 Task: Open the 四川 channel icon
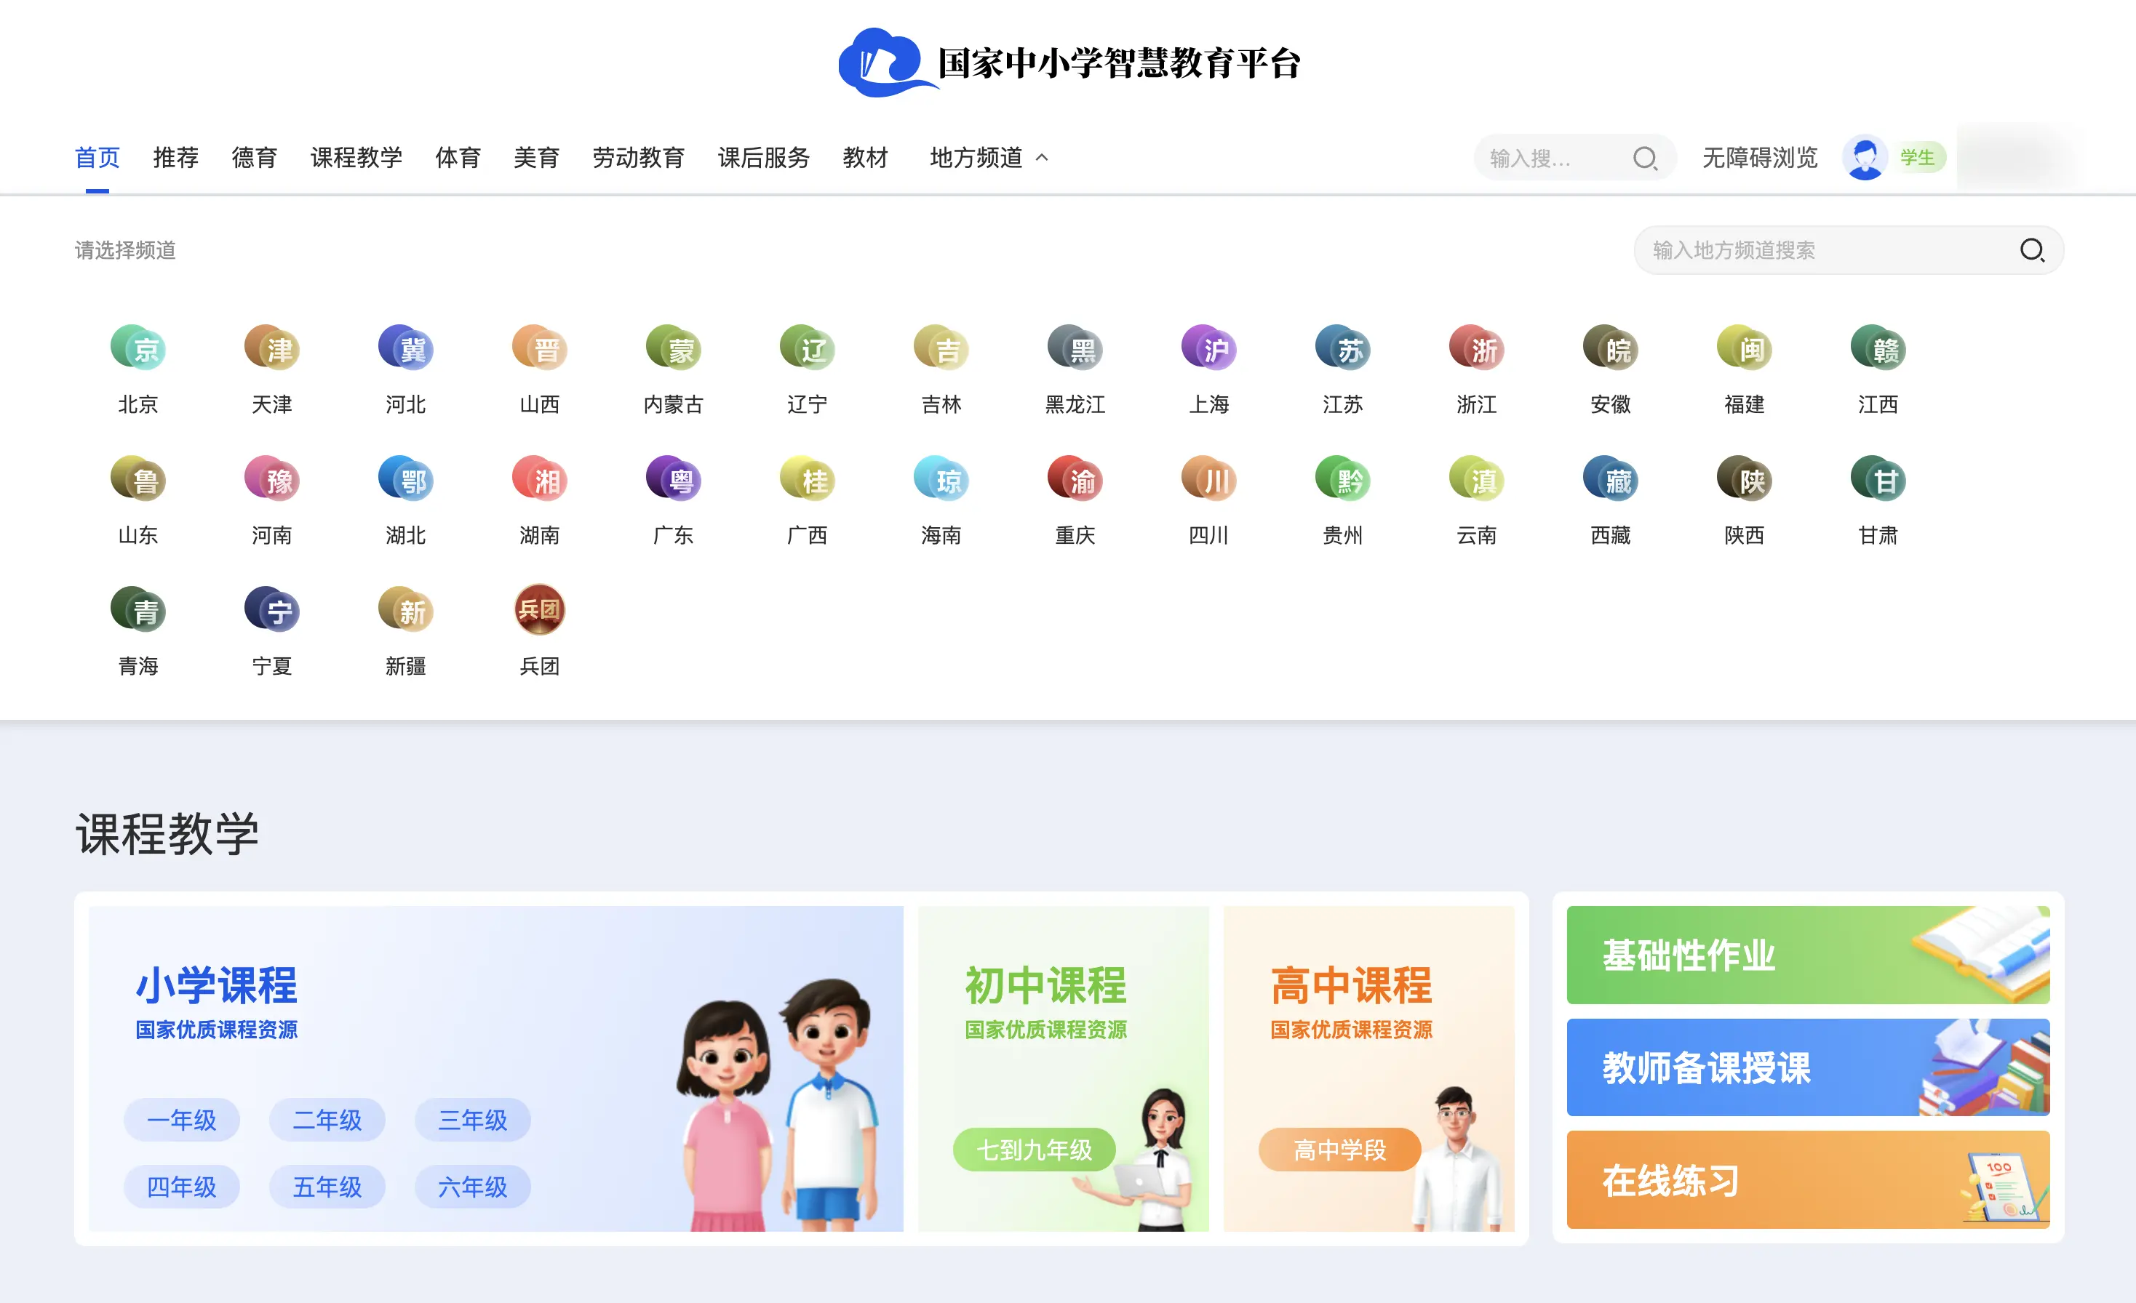pyautogui.click(x=1209, y=479)
